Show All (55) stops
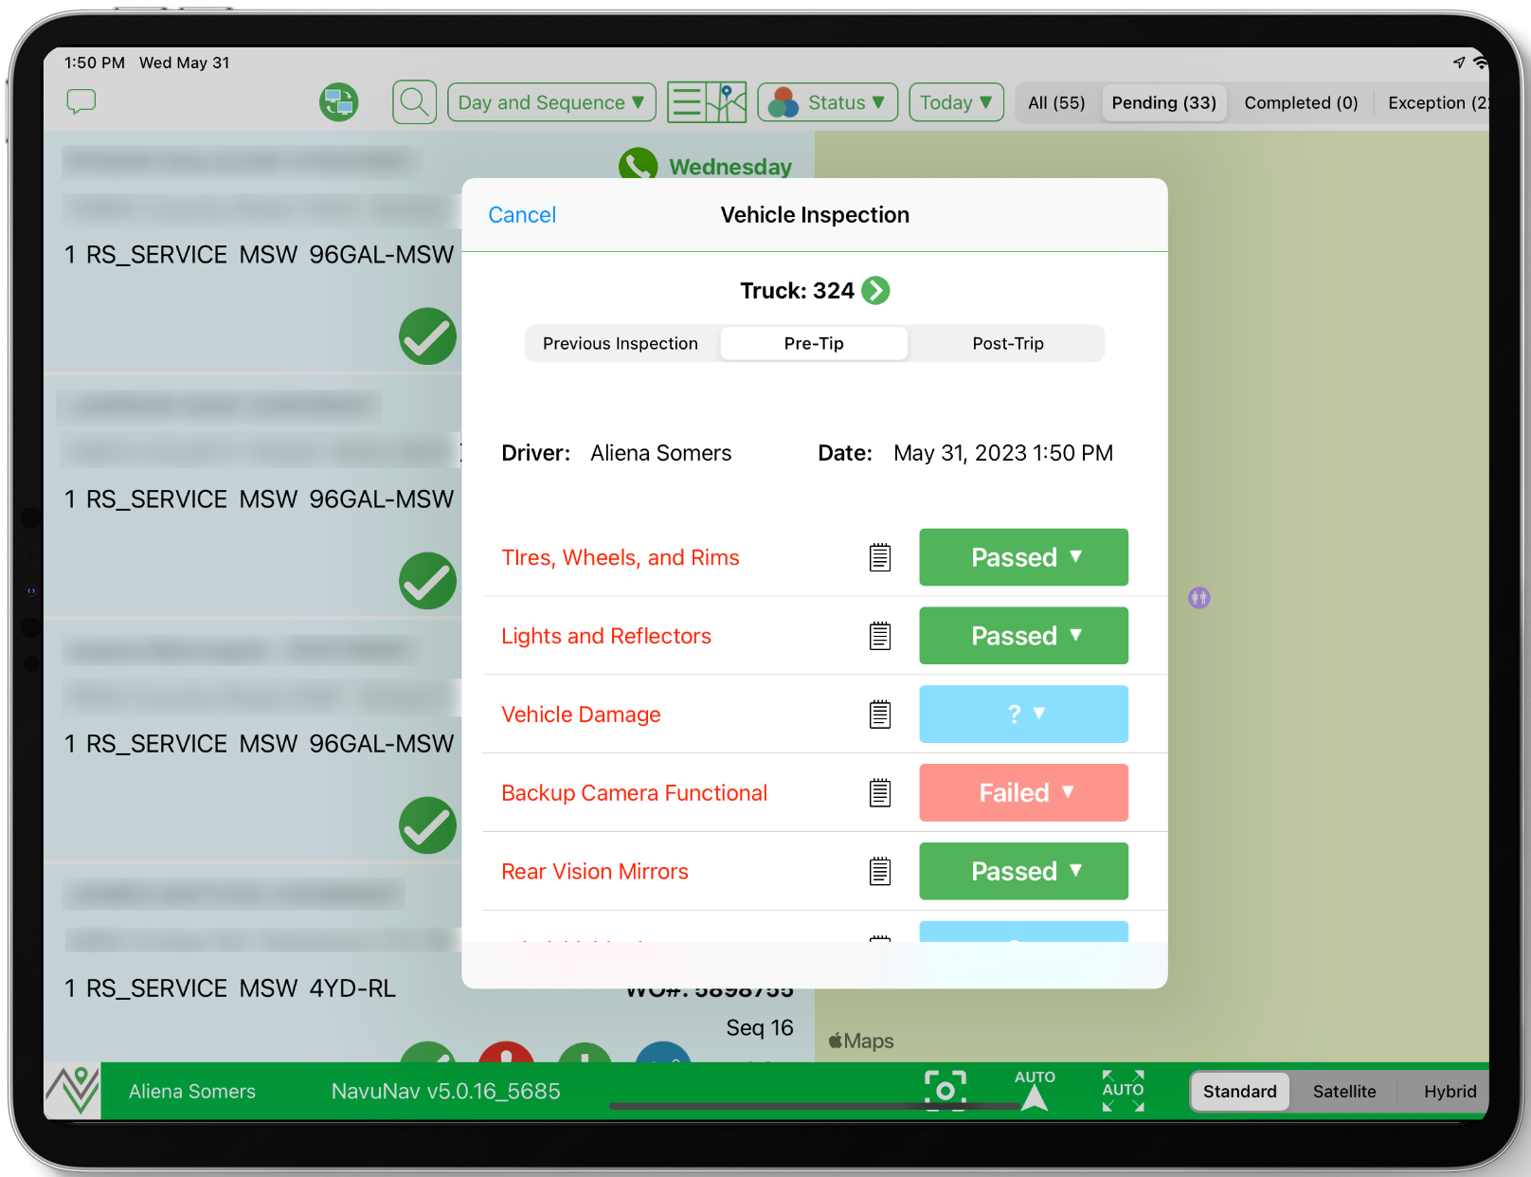This screenshot has height=1177, width=1531. tap(1056, 102)
